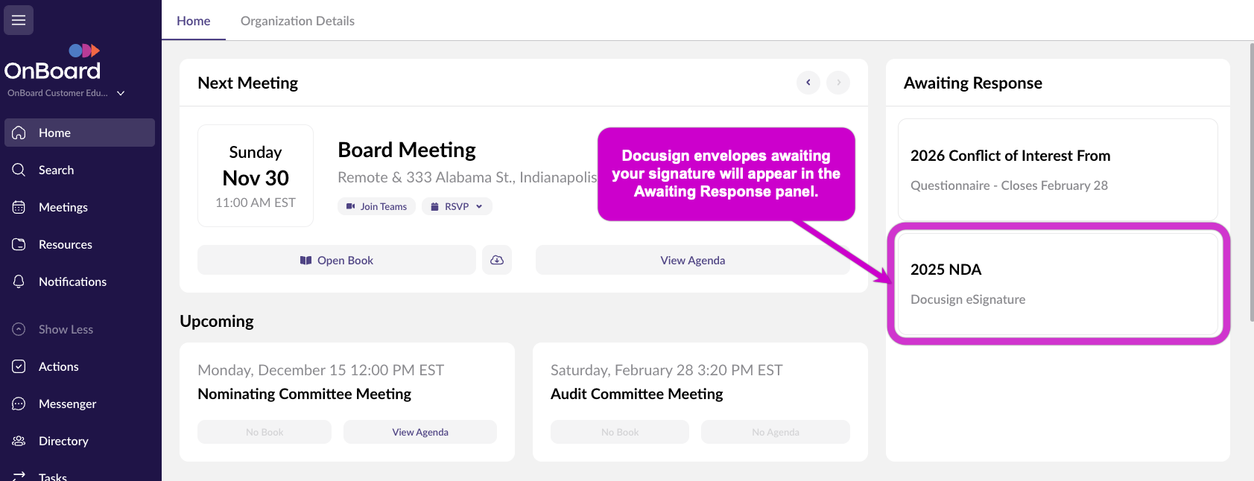Open Actions checkmark item in sidebar
This screenshot has height=481, width=1254.
coord(19,366)
